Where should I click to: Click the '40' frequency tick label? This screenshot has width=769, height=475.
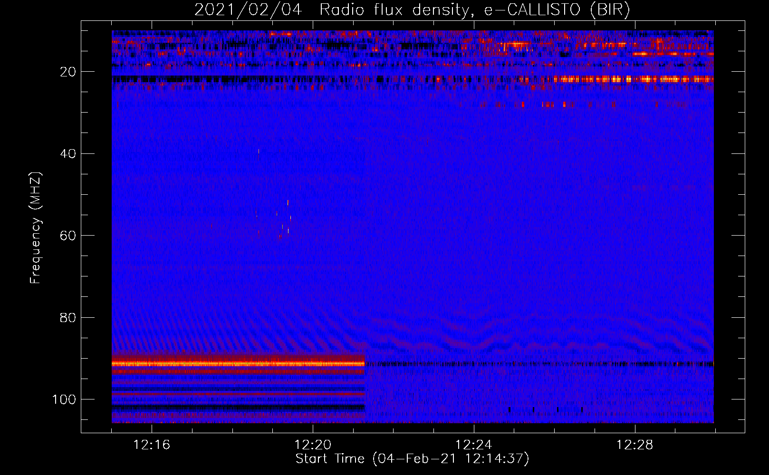[68, 154]
